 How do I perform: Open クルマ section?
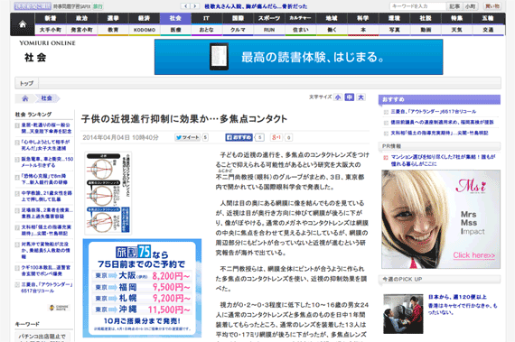tap(238, 30)
